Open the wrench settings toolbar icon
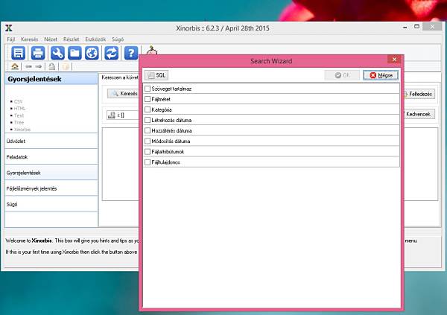 point(57,53)
